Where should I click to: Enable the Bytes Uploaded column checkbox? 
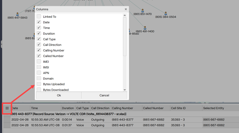(39, 84)
